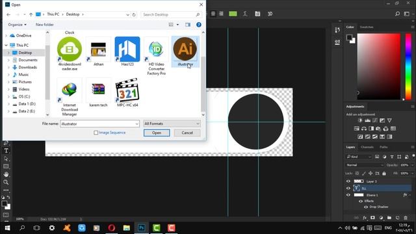This screenshot has width=416, height=234.
Task: Collapse This PC tree node
Action: click(x=6, y=45)
